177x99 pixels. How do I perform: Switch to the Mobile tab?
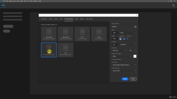pyautogui.click(x=82, y=19)
